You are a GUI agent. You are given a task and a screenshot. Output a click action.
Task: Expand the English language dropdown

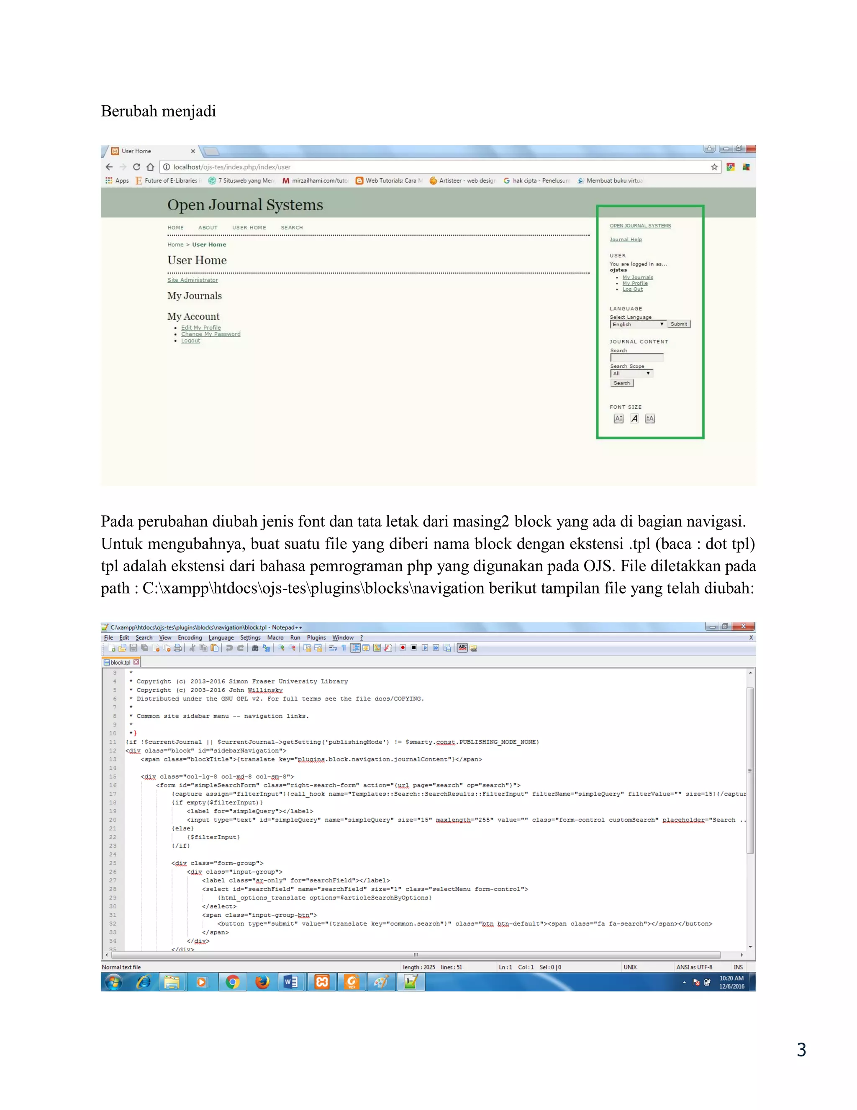(638, 324)
